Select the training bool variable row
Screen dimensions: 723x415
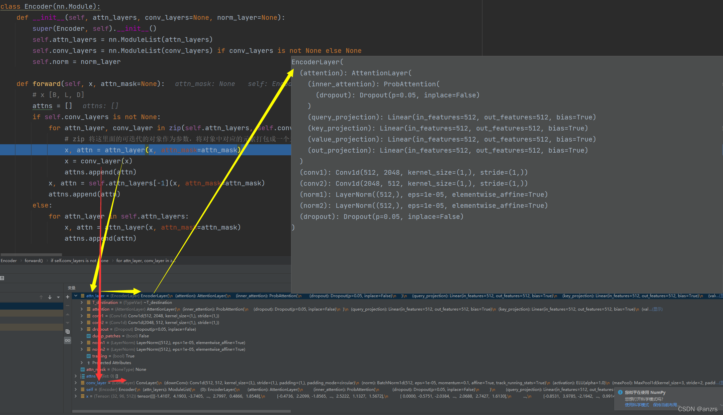click(114, 356)
